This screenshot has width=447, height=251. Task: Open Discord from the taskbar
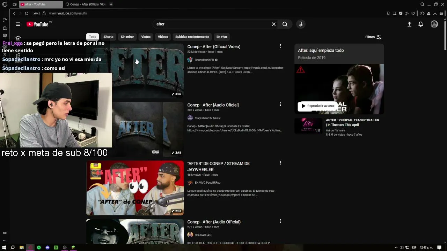tap(47, 248)
